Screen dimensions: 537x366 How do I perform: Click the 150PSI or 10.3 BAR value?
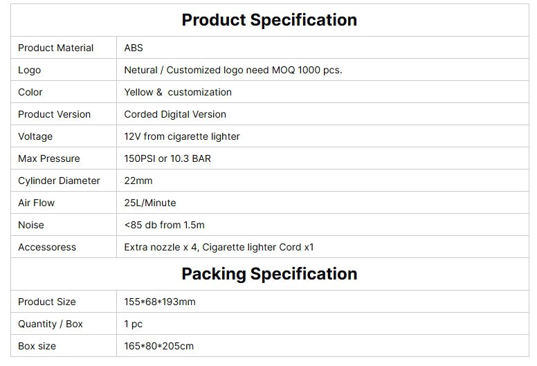[x=167, y=158]
